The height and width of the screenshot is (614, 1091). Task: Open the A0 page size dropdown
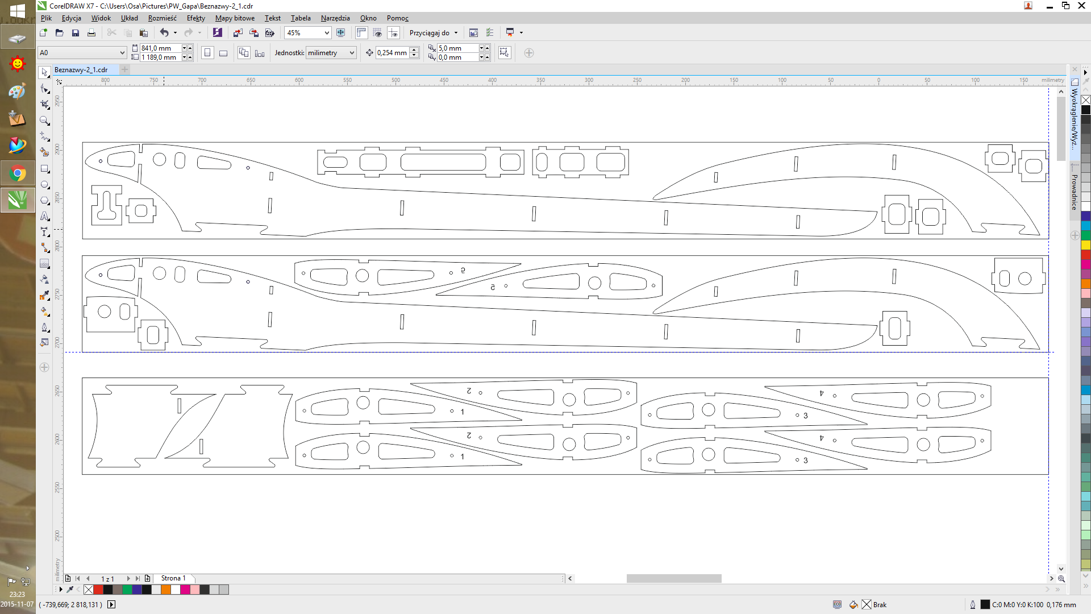tap(122, 53)
